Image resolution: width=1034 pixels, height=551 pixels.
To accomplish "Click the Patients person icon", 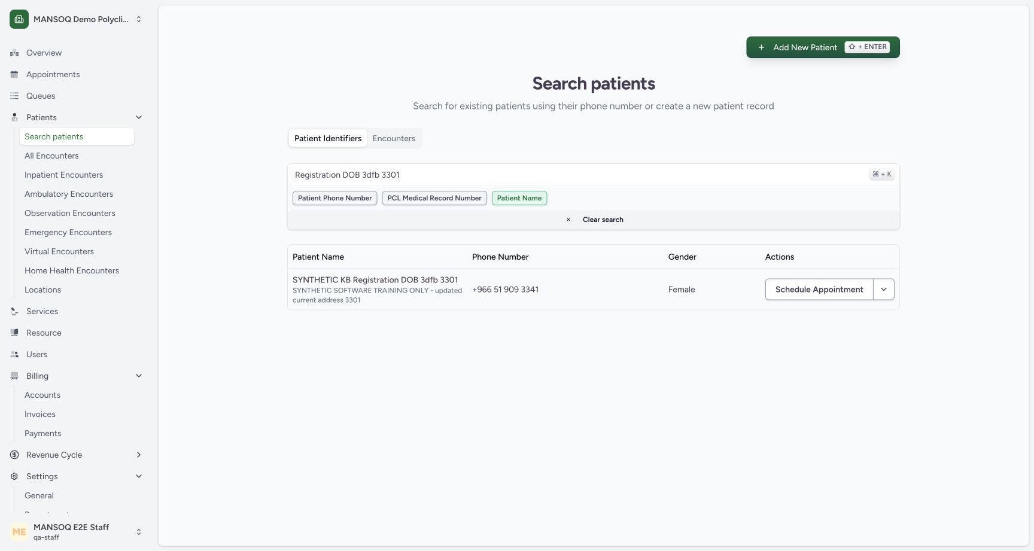I will 14,117.
